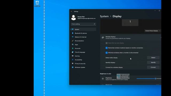Click the user profile avatar
The width and height of the screenshot is (171, 96).
[x=73, y=18]
